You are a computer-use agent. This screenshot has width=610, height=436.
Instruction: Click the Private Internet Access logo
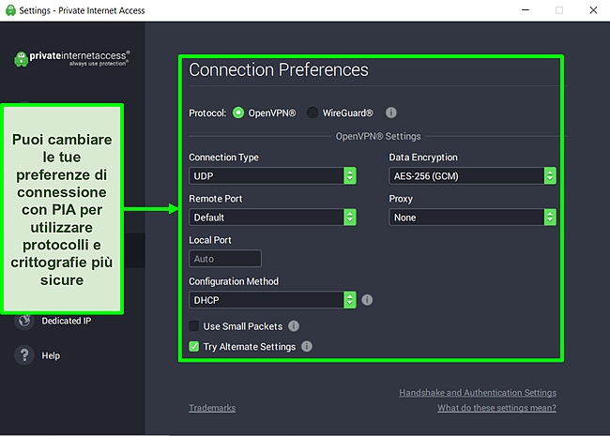(71, 58)
